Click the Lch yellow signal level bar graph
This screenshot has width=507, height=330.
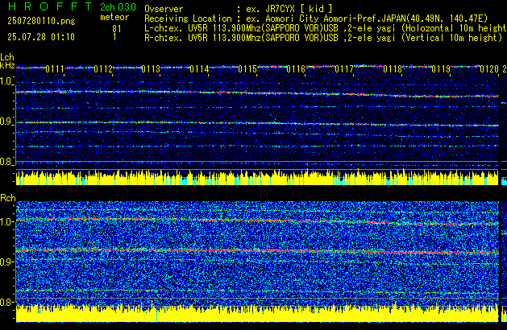257,177
